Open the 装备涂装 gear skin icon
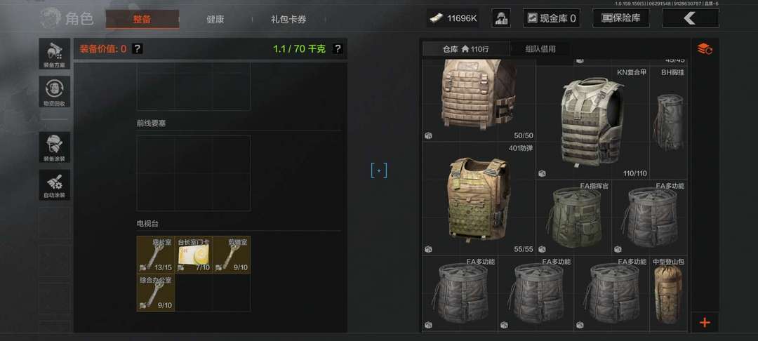 coord(55,147)
